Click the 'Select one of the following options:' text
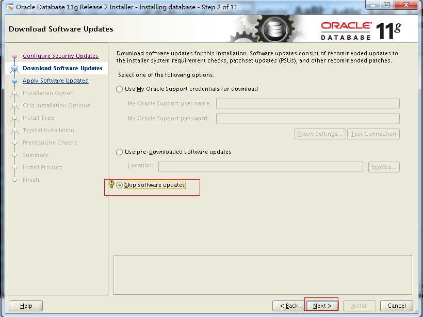Viewport: 423px width, 317px height. (x=166, y=75)
